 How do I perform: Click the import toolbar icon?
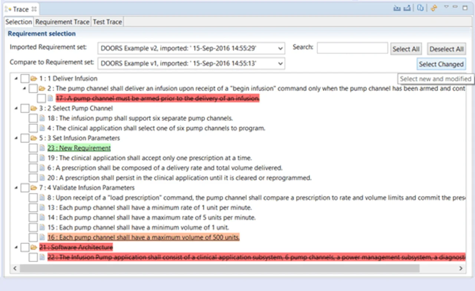tap(397, 8)
